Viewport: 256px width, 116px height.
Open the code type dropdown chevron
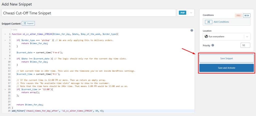click(191, 13)
